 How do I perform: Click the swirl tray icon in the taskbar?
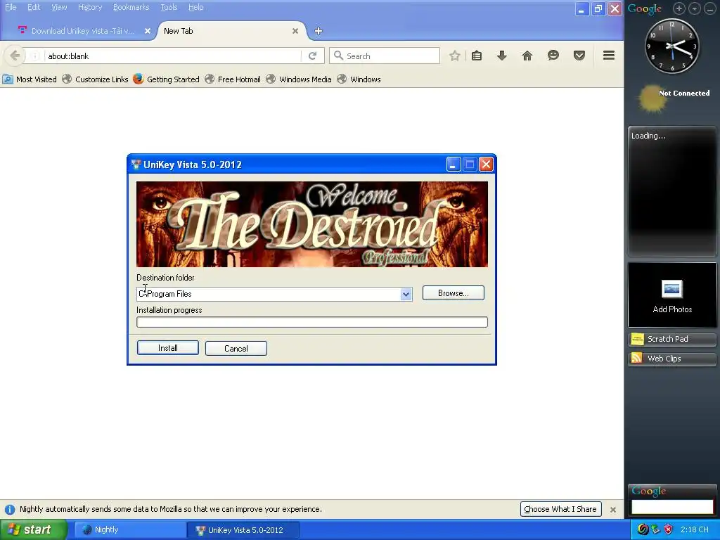(x=643, y=529)
